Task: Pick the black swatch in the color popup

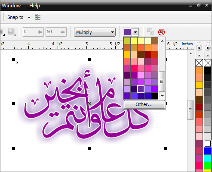Action: point(155,96)
